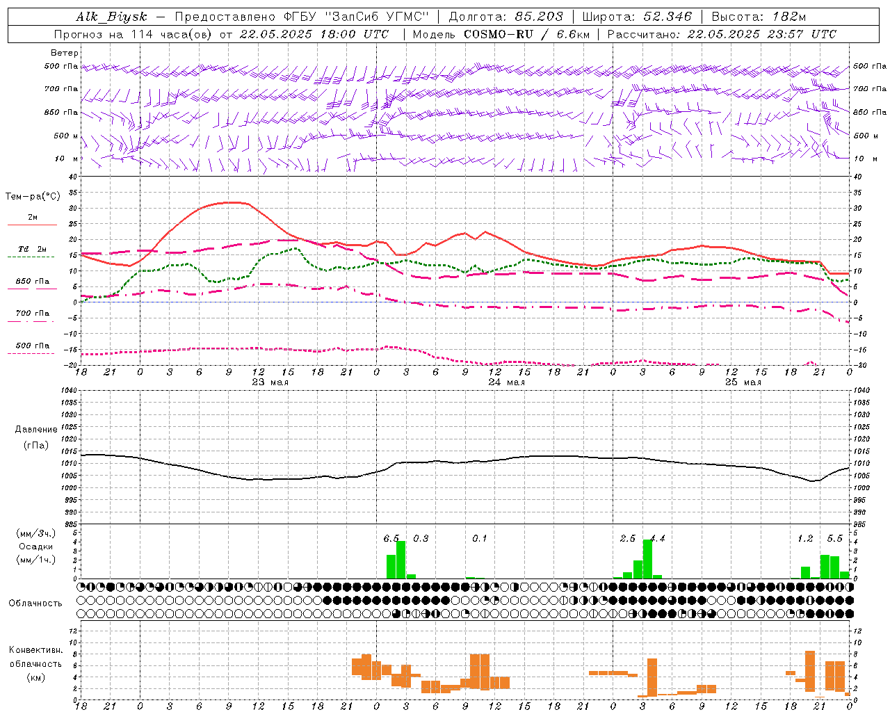Click the 500 гПа temperature legend entry
Screen dimensions: 890x712
33,346
